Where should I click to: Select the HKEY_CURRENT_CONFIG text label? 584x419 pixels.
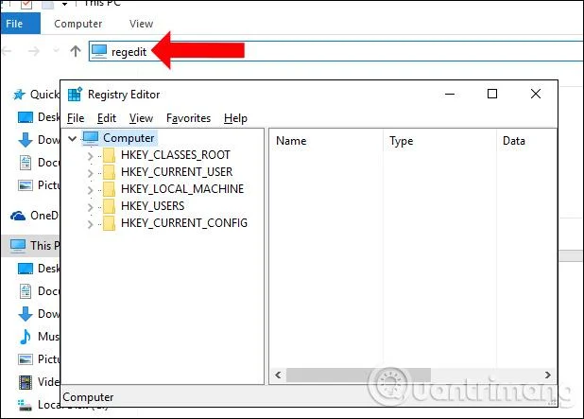click(x=184, y=223)
